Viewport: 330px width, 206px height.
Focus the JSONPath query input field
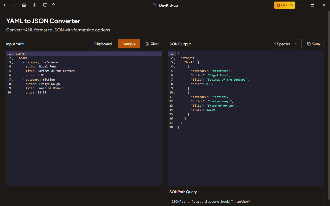coord(246,201)
